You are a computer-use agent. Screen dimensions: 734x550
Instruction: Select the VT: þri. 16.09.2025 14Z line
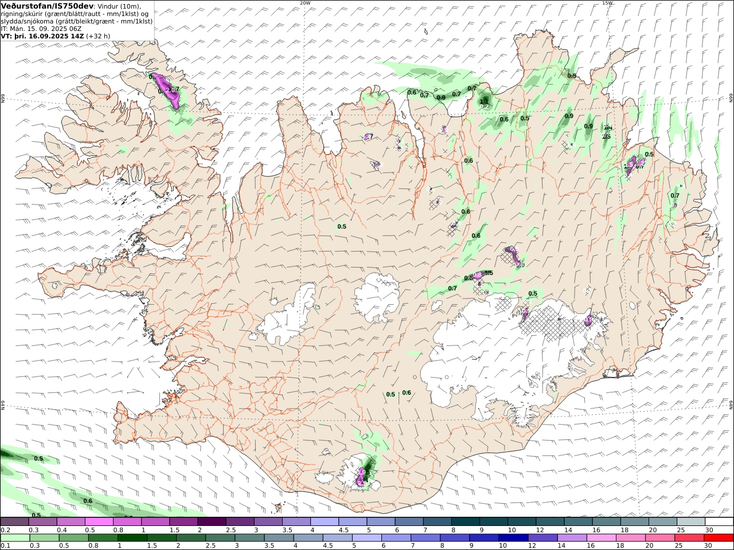42,36
